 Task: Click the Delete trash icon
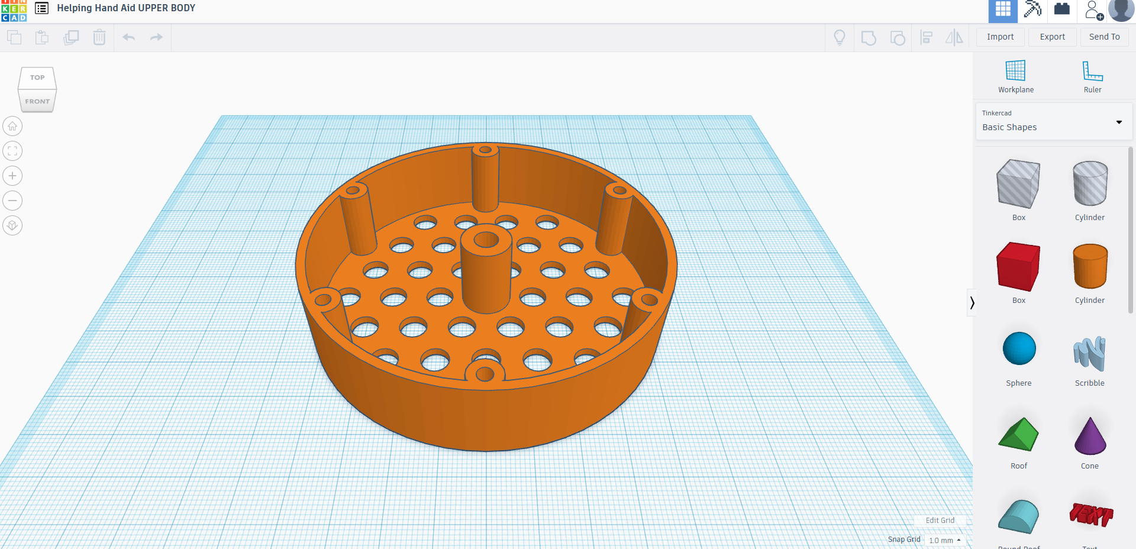pos(99,38)
